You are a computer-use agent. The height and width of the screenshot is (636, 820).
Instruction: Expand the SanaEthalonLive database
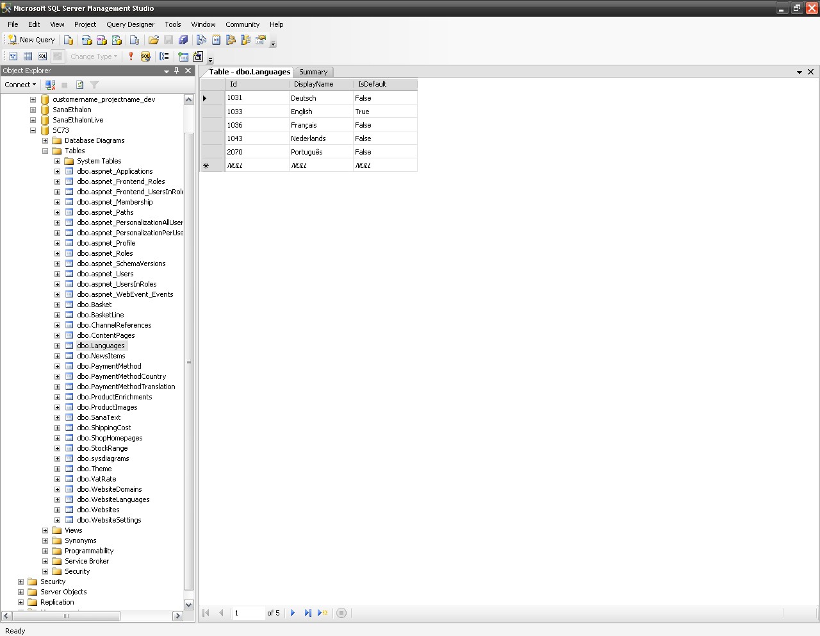(x=33, y=120)
